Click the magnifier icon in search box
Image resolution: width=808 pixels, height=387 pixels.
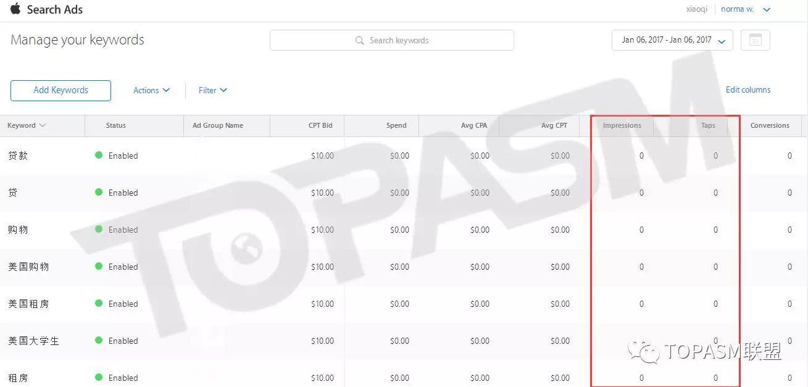[360, 40]
